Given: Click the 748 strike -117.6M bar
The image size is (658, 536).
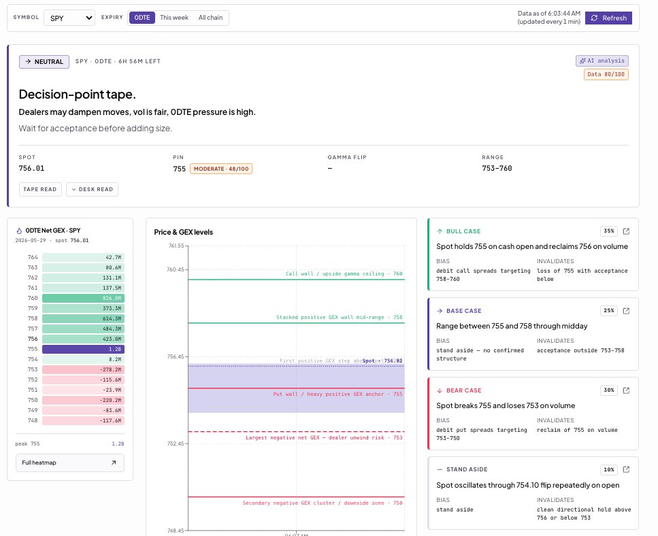Looking at the screenshot, I should coord(83,420).
